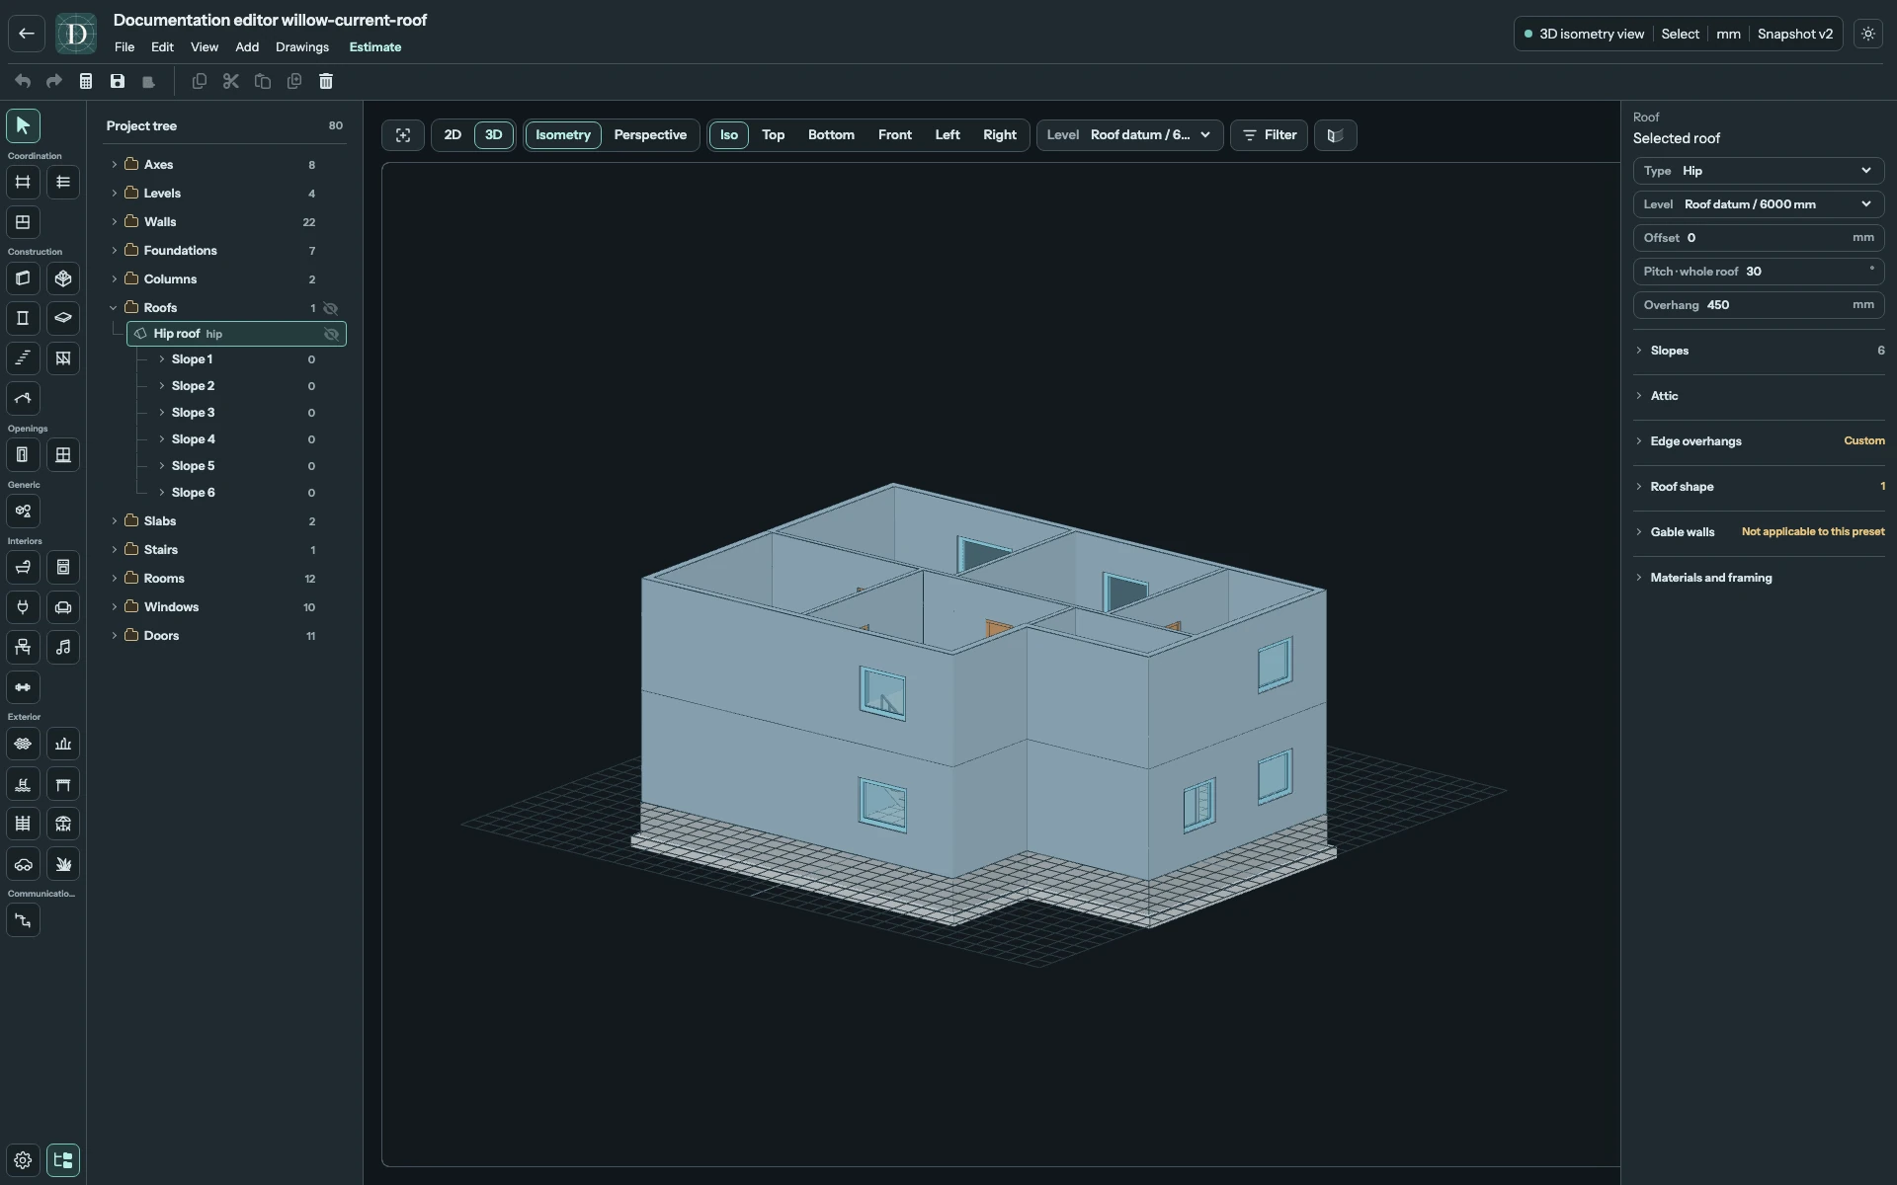Expand the Slopes section
The height and width of the screenshot is (1185, 1897).
click(1758, 351)
